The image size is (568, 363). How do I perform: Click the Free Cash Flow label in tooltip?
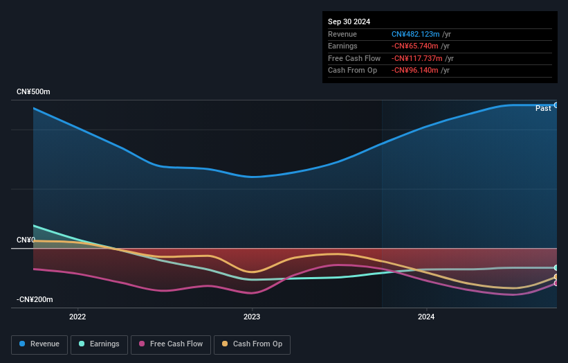354,58
